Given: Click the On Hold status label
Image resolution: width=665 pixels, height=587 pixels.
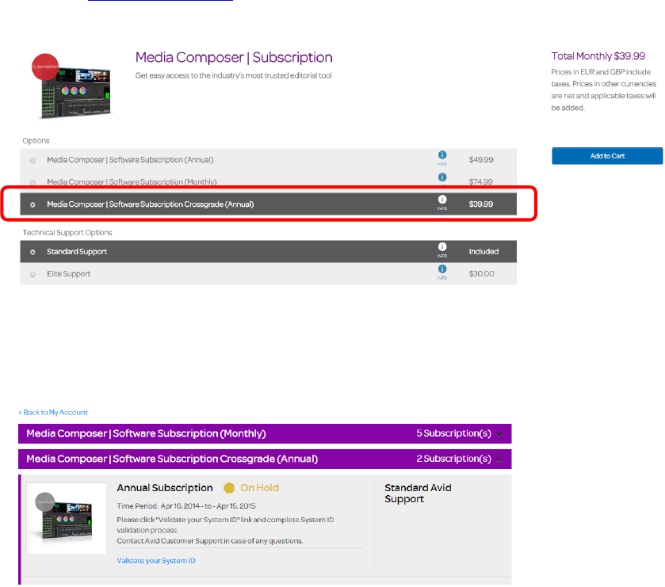Looking at the screenshot, I should click(x=259, y=488).
